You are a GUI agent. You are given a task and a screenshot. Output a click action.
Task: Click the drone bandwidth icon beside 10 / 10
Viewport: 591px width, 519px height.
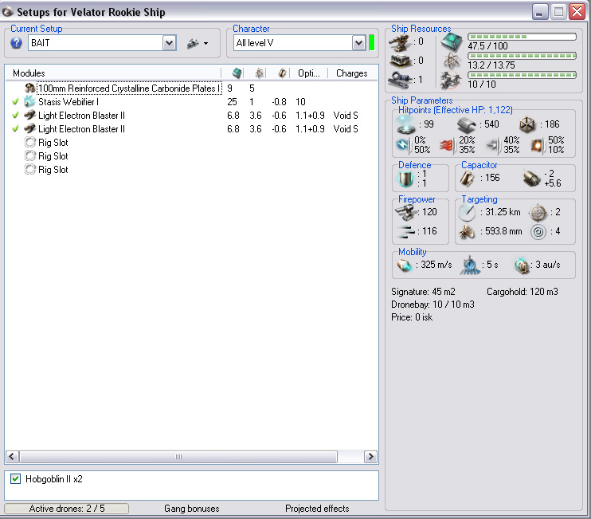coord(451,81)
